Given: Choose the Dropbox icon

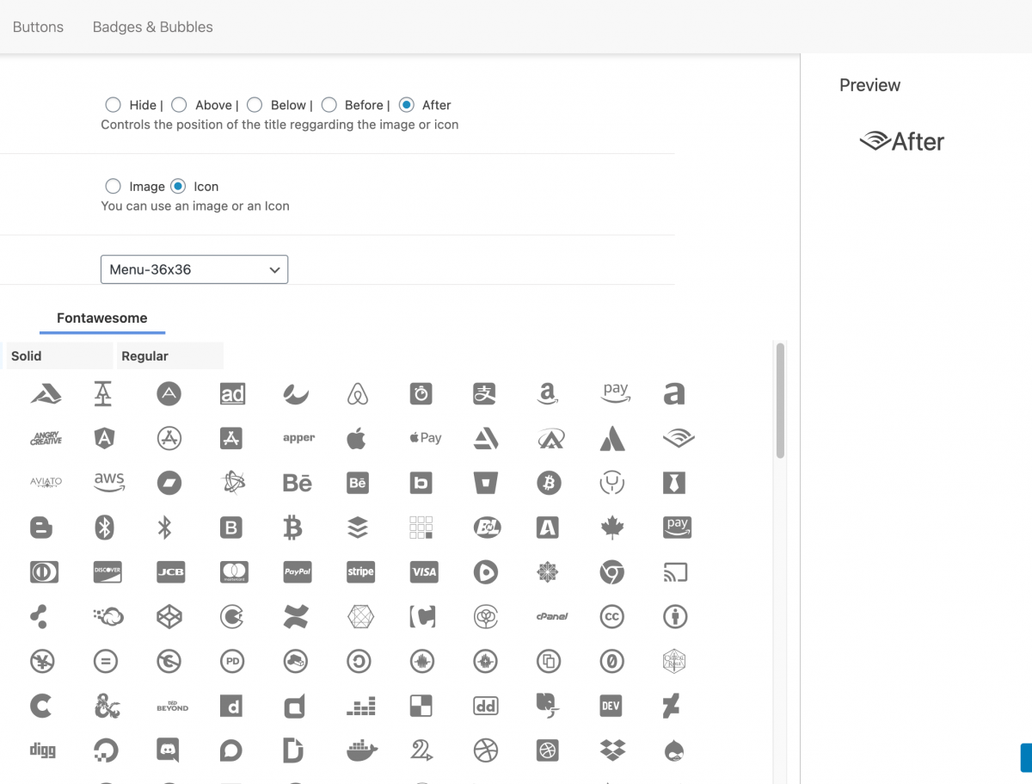Looking at the screenshot, I should click(612, 750).
